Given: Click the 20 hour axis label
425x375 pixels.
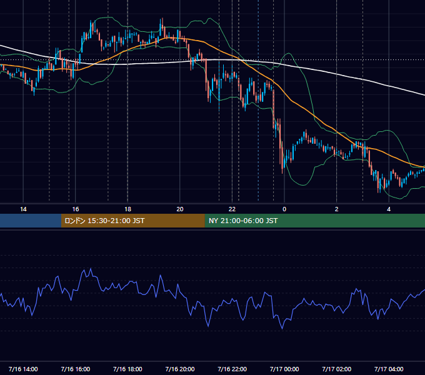Looking at the screenshot, I should [x=180, y=209].
